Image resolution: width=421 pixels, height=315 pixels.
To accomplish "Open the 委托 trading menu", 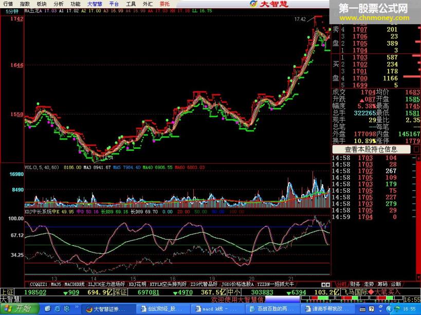I will [x=164, y=4].
